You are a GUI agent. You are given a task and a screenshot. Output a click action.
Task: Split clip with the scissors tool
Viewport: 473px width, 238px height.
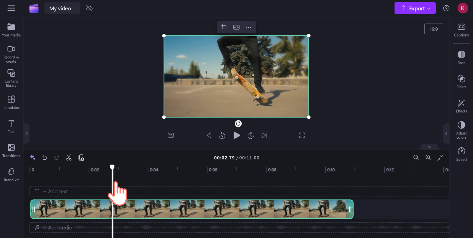click(x=69, y=157)
